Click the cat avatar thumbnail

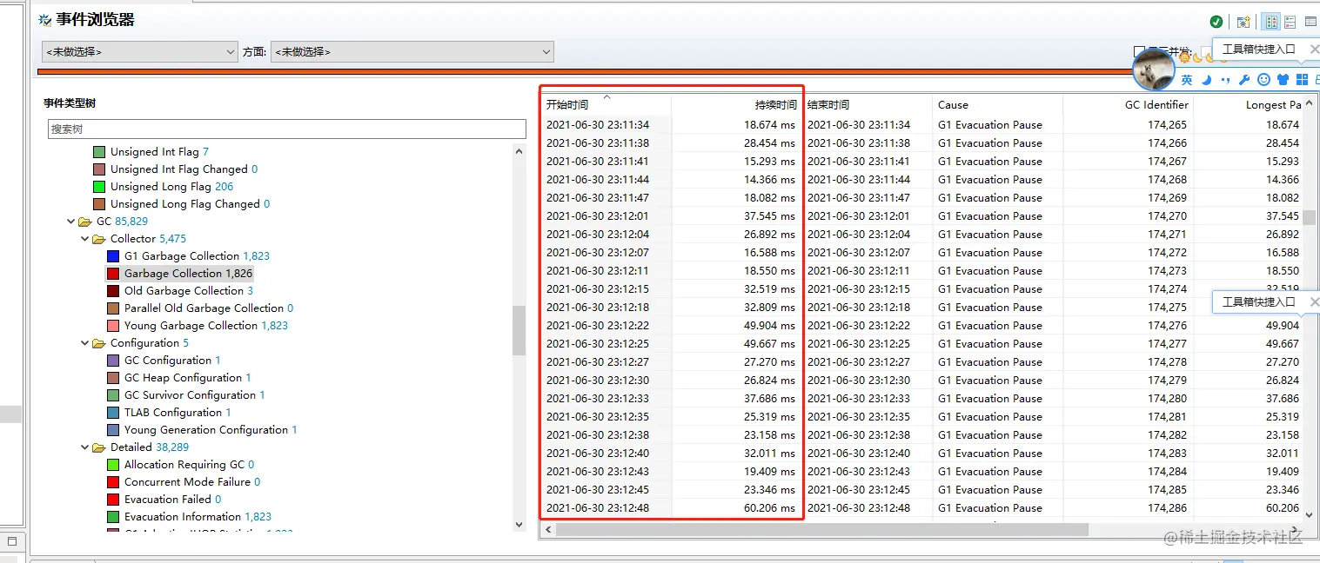click(x=1154, y=70)
